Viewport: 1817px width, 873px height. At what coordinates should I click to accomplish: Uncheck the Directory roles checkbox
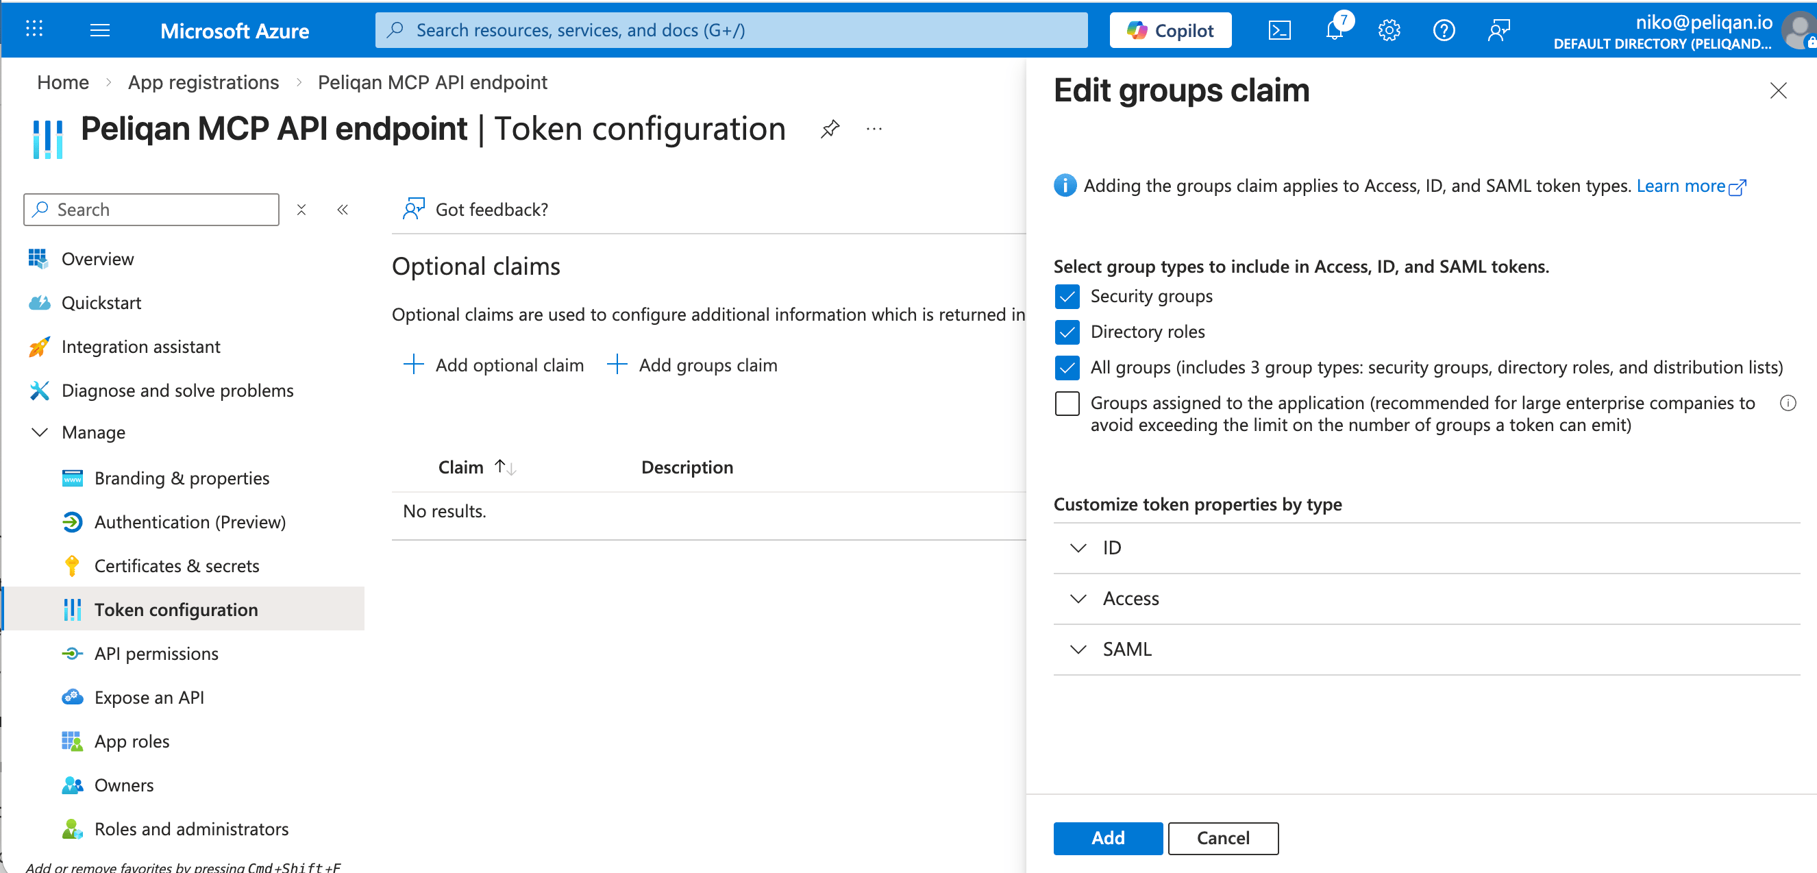pos(1067,332)
